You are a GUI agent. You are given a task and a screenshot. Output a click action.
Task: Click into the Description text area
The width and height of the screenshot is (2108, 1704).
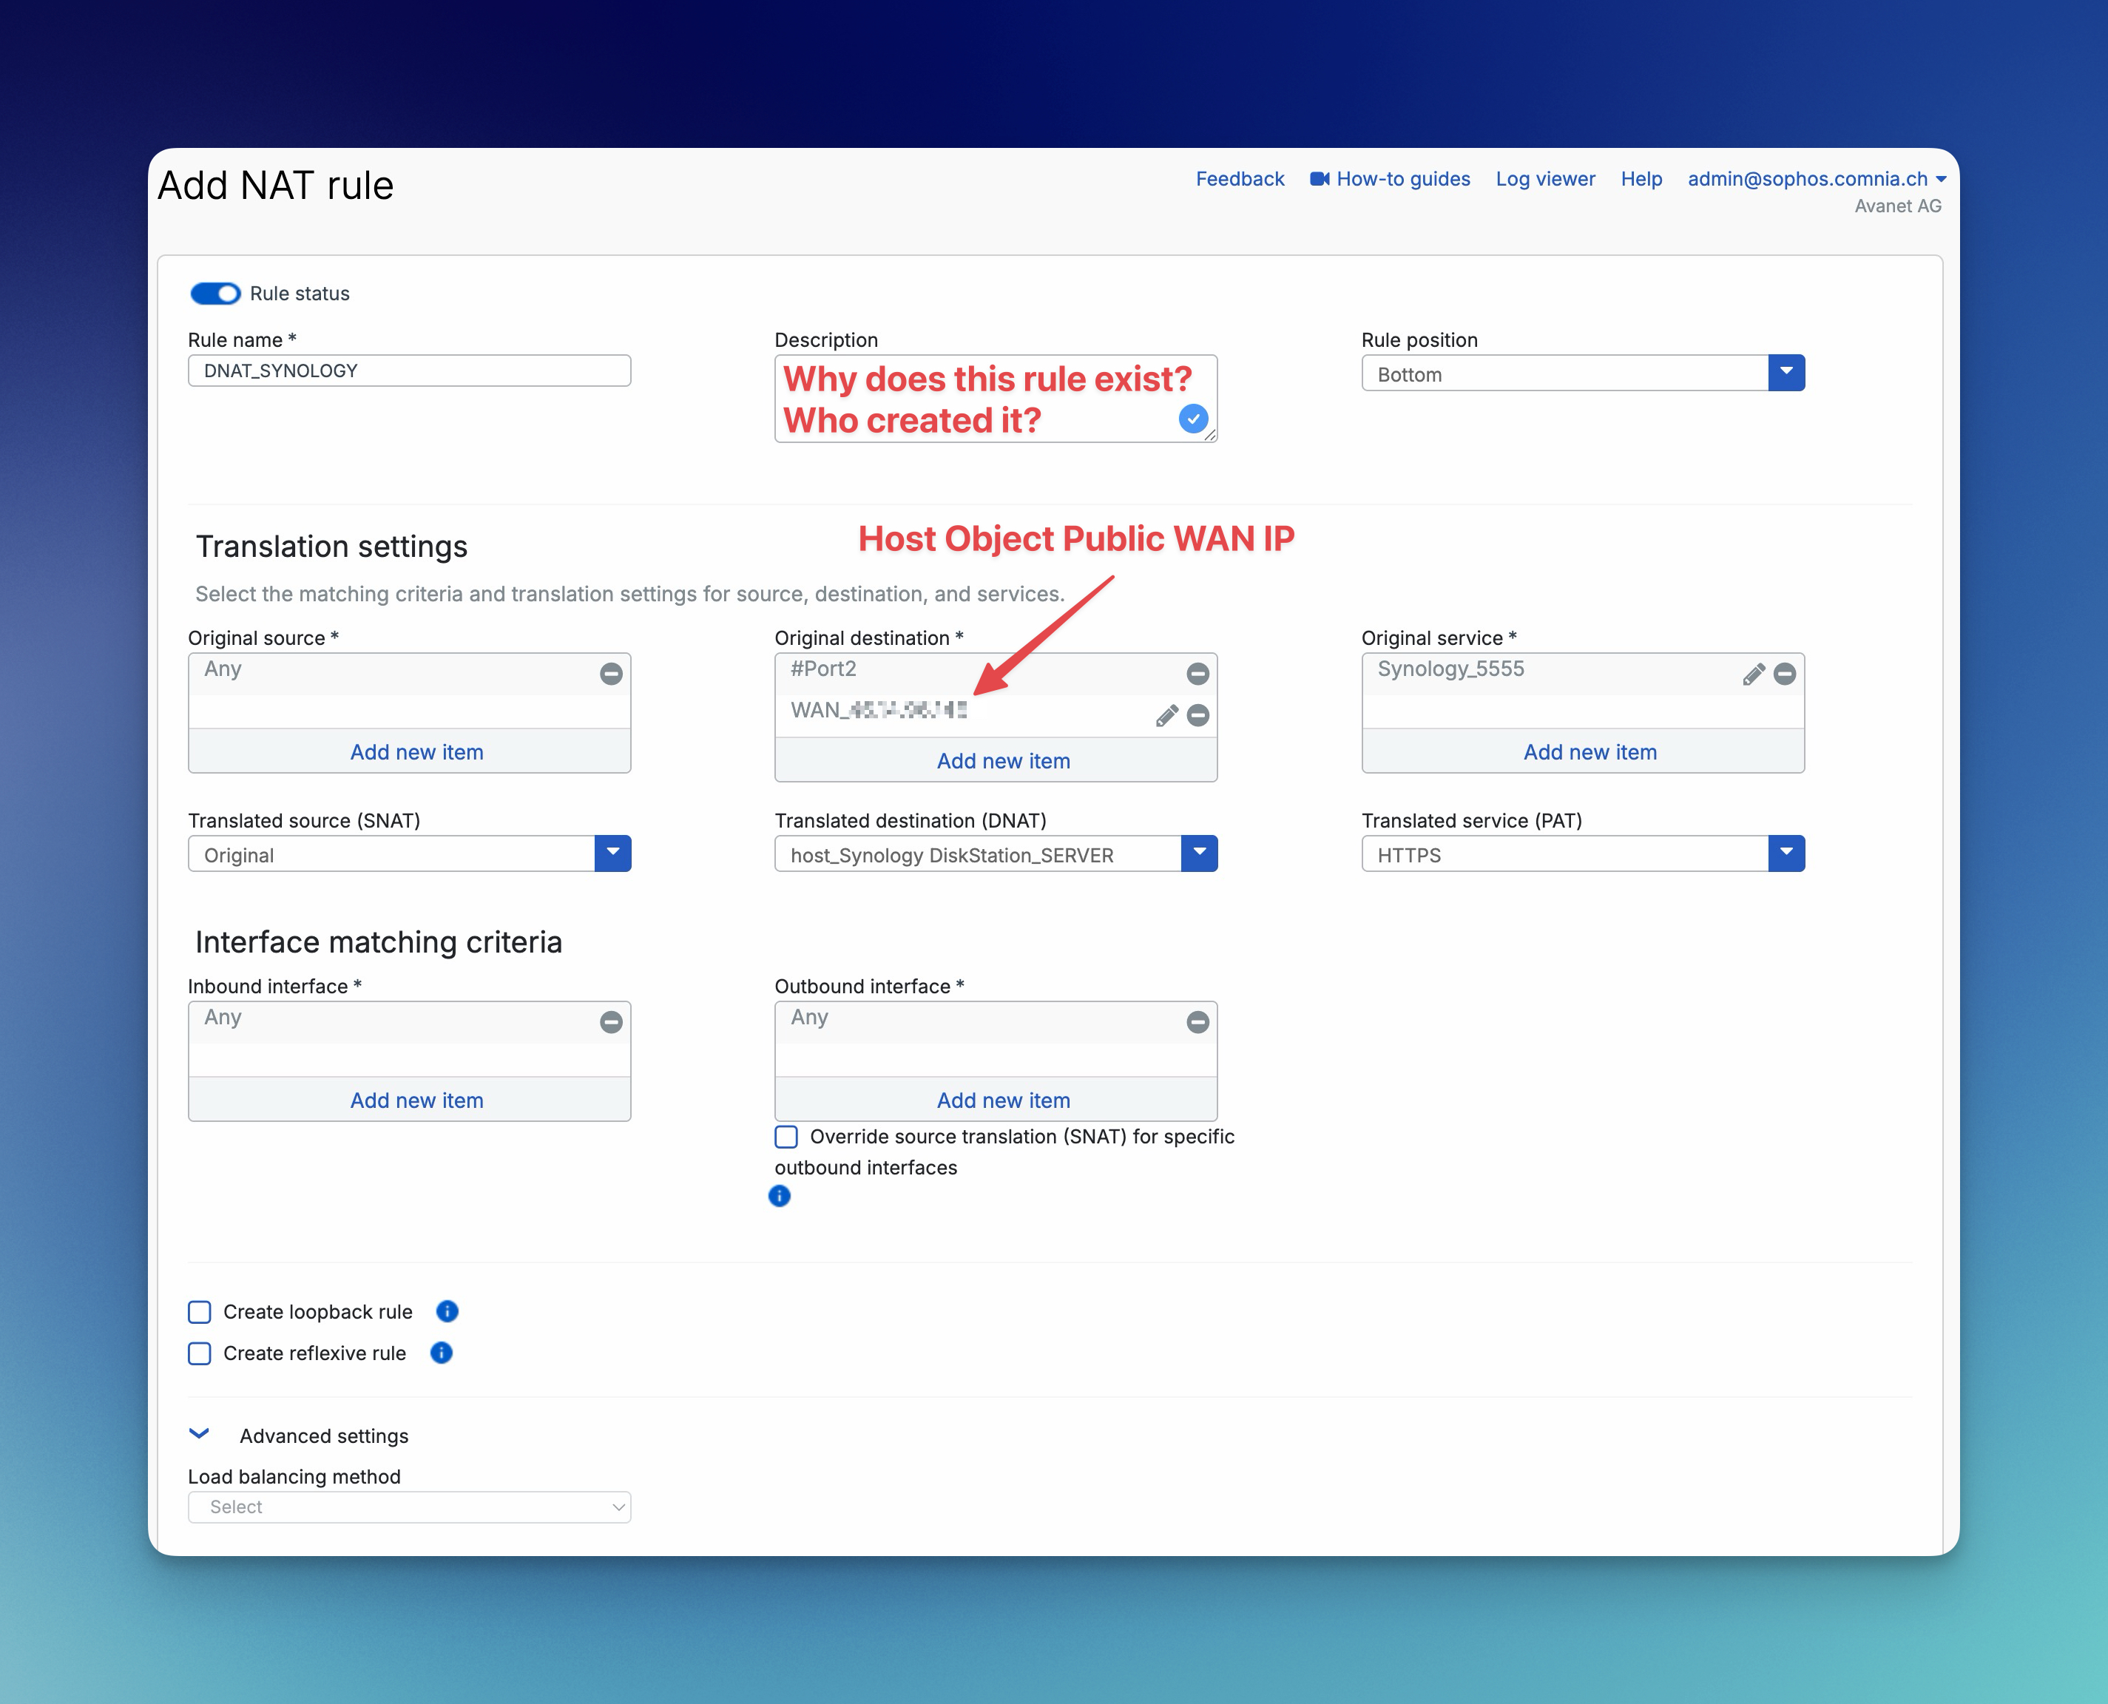pyautogui.click(x=996, y=399)
